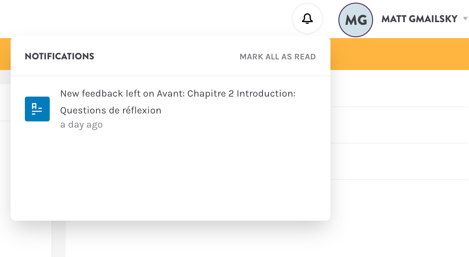Screen dimensions: 469x257
Task: Open the MATT GMAILSKY user menu
Action: coord(419,19)
